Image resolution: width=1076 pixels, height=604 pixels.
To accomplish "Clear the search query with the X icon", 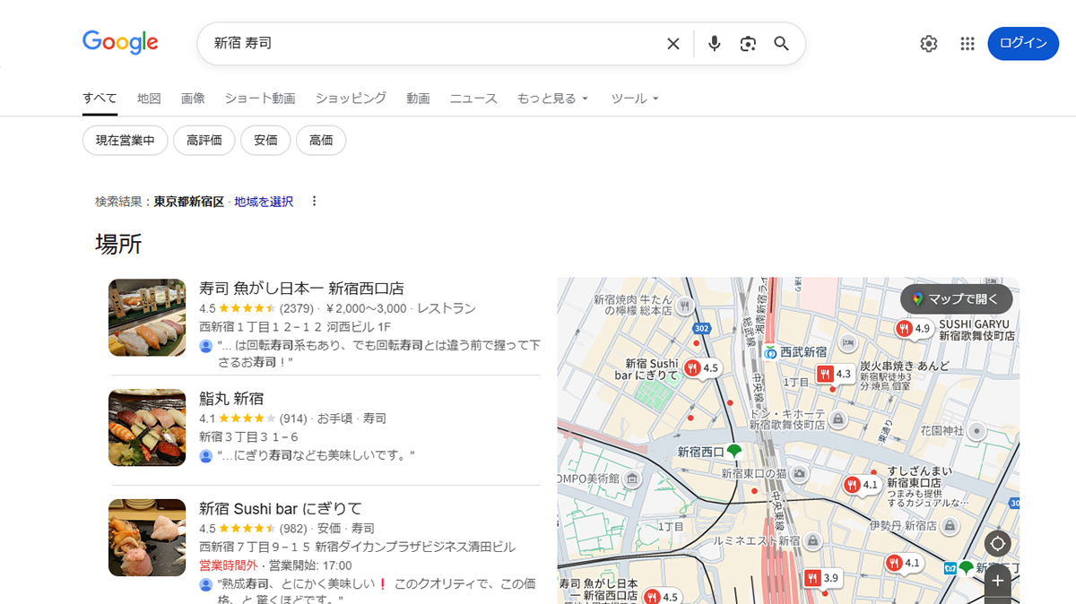I will click(672, 42).
